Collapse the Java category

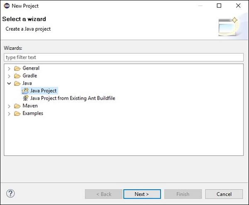[x=9, y=83]
